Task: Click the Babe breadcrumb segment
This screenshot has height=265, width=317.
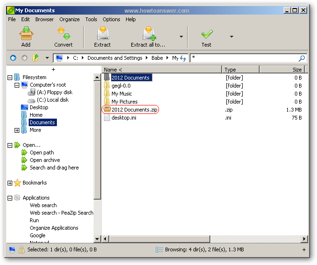Action: (157, 58)
